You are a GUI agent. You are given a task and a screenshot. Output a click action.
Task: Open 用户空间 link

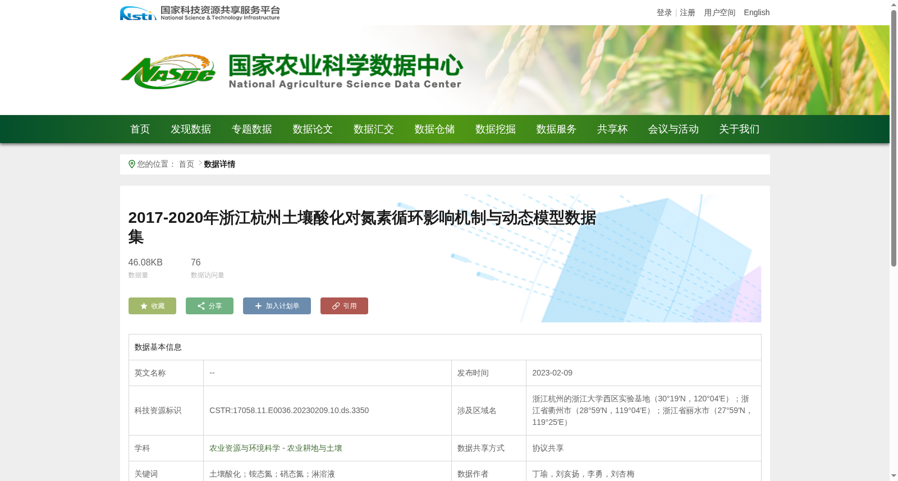pos(720,12)
